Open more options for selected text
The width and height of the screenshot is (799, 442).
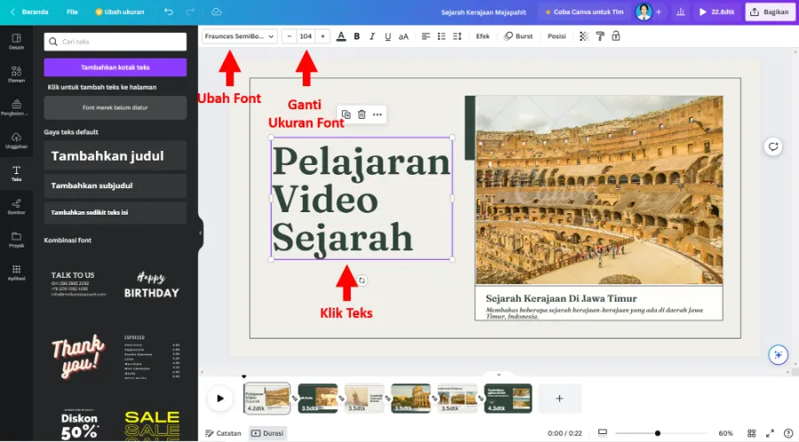point(377,114)
